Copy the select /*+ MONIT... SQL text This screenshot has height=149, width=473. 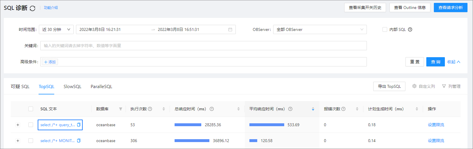click(x=79, y=141)
